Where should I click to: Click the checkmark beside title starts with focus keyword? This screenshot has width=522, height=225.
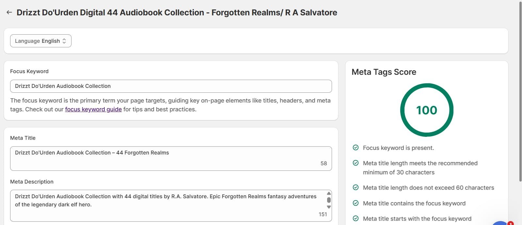pyautogui.click(x=356, y=218)
